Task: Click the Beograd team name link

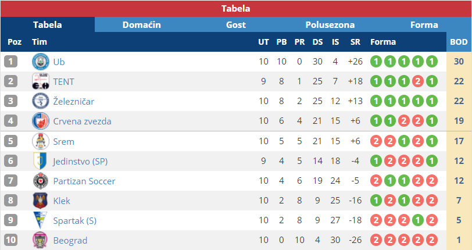Action: click(70, 240)
